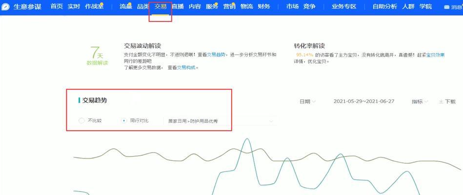The image size is (463, 195).
Task: Go to the 实时 menu item
Action: (74, 6)
